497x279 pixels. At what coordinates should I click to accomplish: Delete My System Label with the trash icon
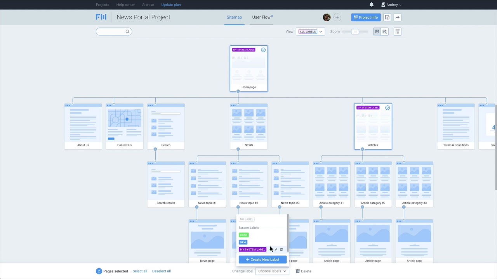click(x=282, y=250)
